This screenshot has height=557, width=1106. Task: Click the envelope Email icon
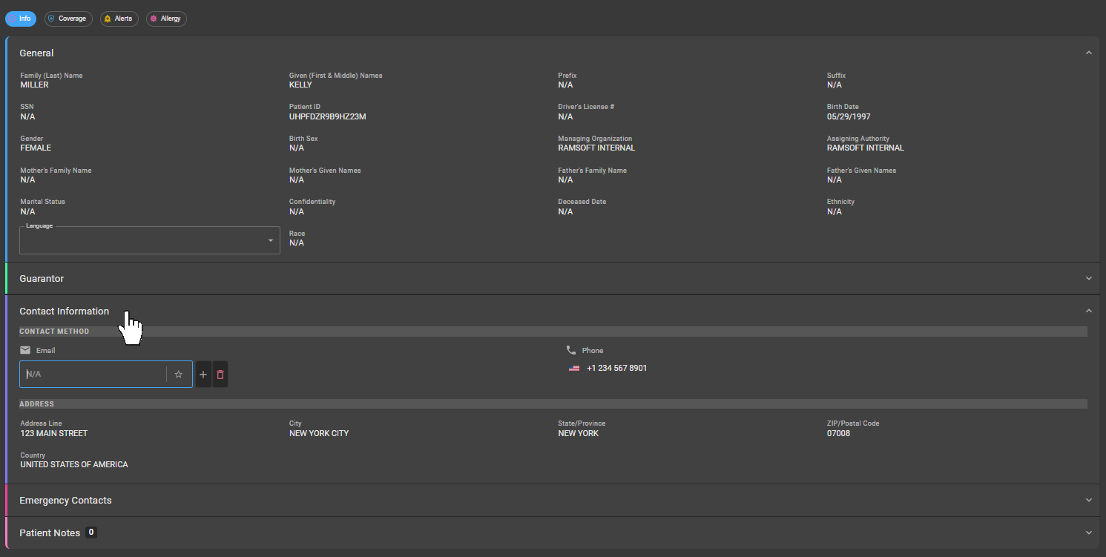click(x=25, y=350)
